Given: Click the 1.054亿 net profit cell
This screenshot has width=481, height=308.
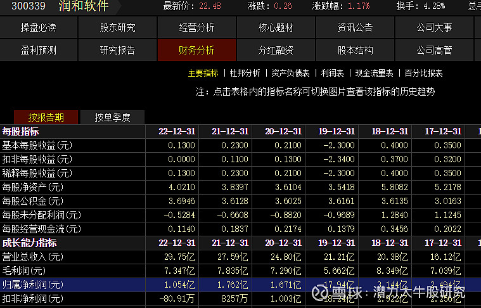Looking at the screenshot, I should coord(179,285).
